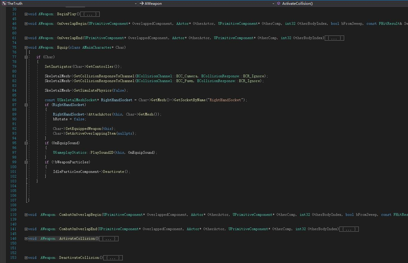Click SetActiveOverlappingItem call
This screenshot has height=263, width=408.
[91, 133]
